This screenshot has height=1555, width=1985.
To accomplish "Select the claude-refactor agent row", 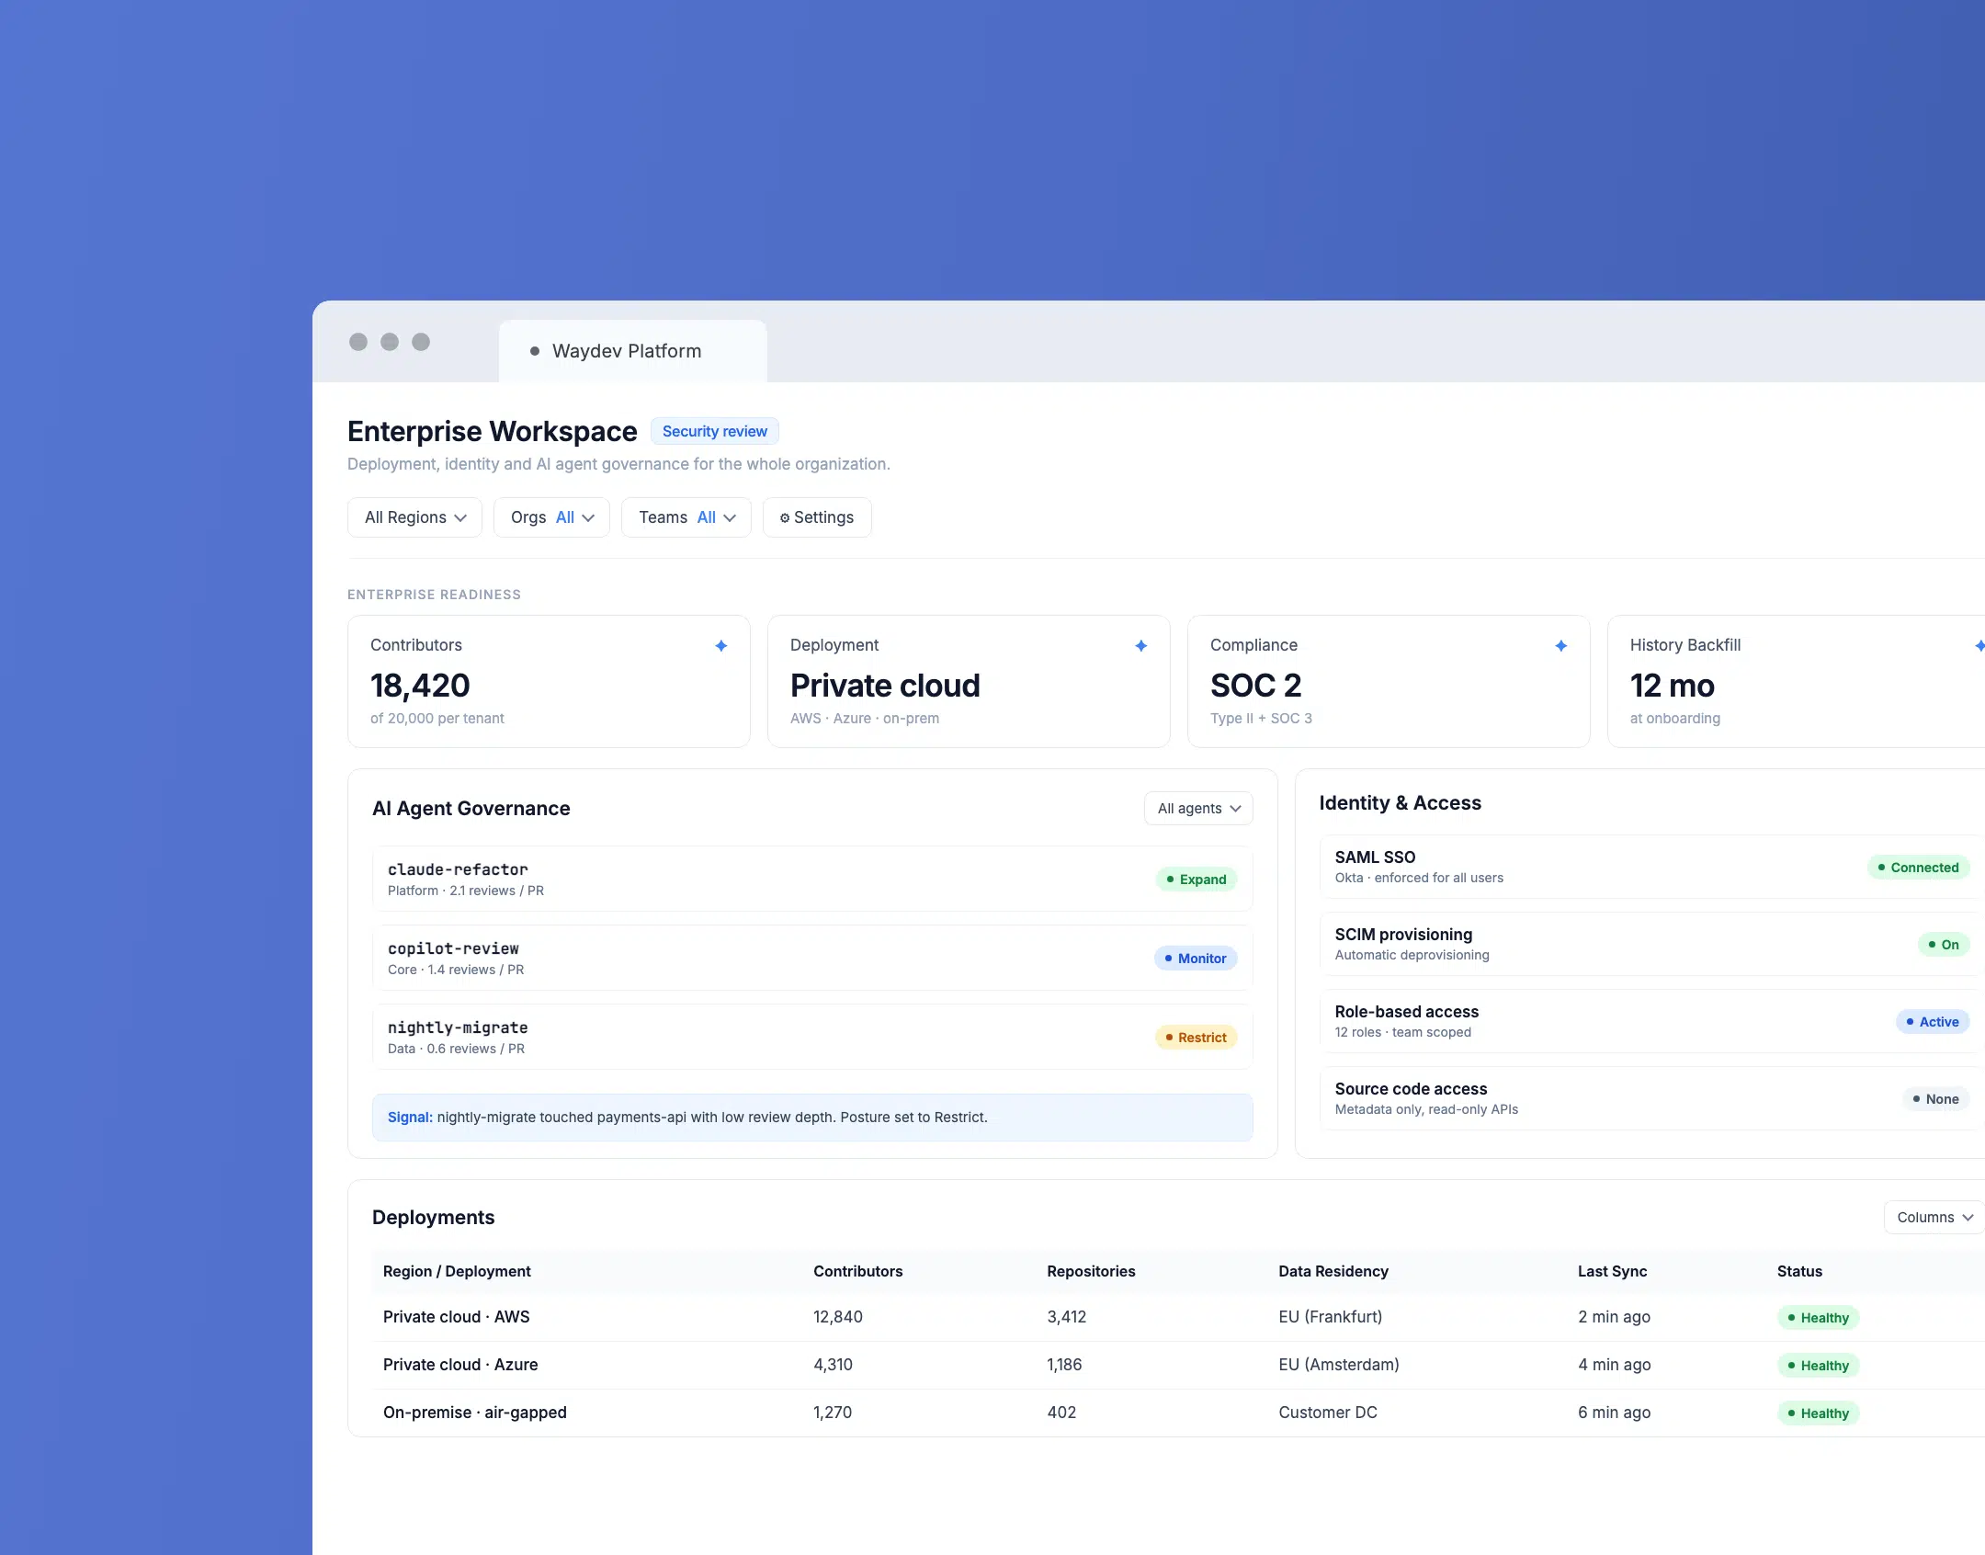I will [x=812, y=879].
